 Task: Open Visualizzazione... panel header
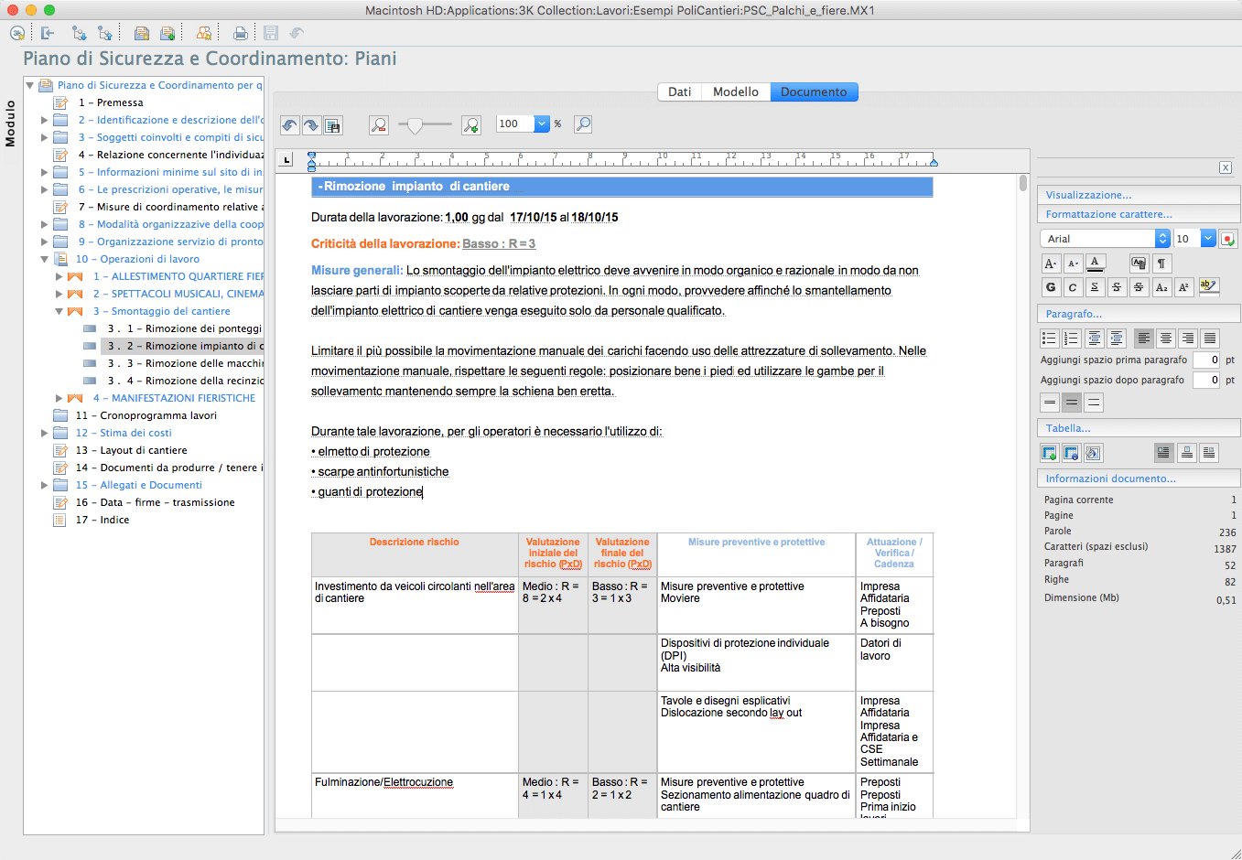(x=1139, y=195)
